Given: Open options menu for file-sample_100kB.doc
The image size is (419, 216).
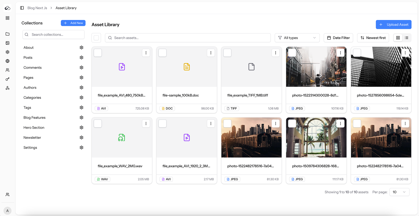Looking at the screenshot, I should [211, 53].
